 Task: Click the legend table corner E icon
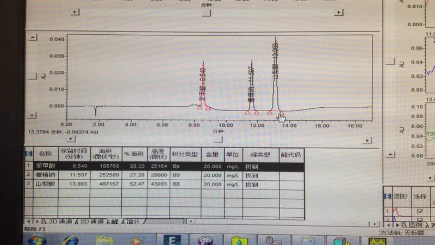[x=387, y=197]
